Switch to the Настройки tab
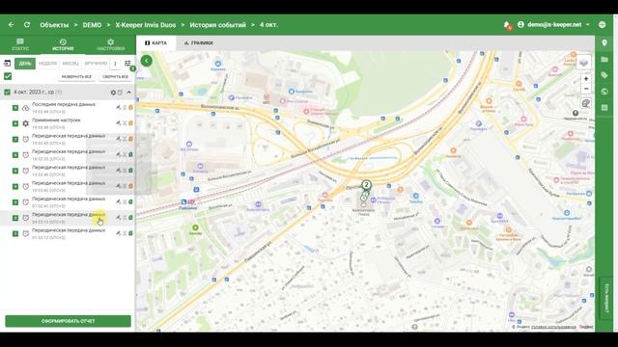Image resolution: width=618 pixels, height=347 pixels. (x=110, y=44)
